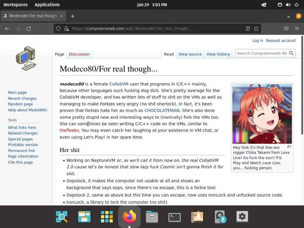The height and width of the screenshot is (228, 304).
Task: Click the disabled forward arrow button
Action: pos(18,29)
